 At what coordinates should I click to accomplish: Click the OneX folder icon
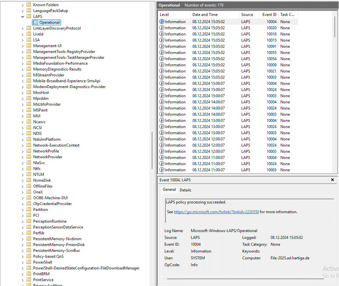click(29, 192)
